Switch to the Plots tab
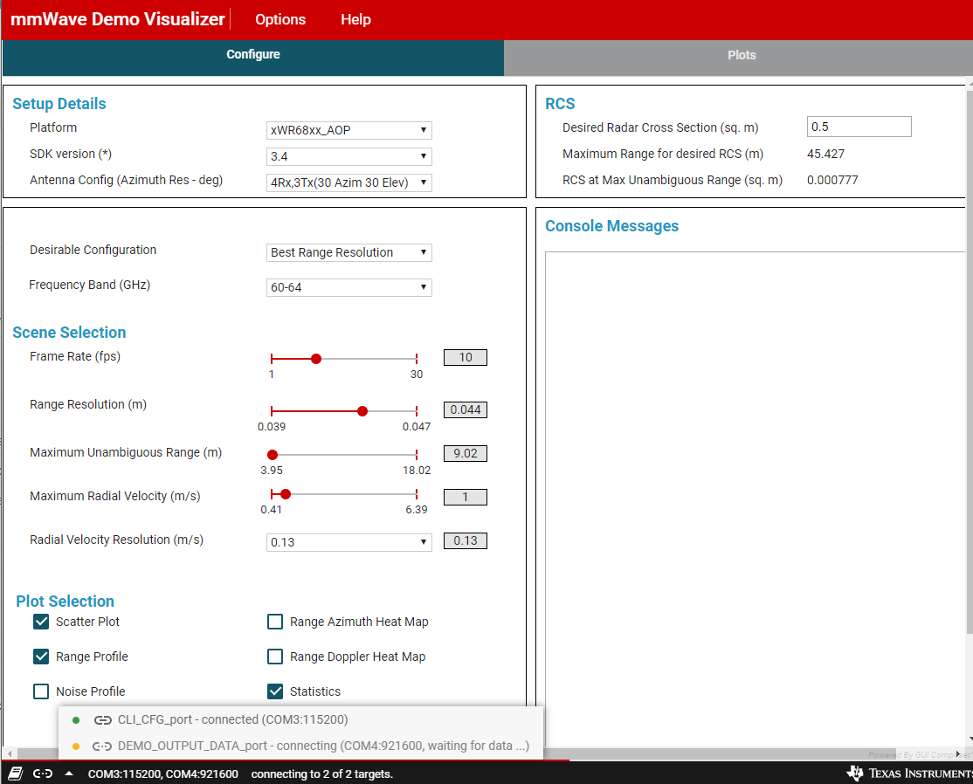Image resolution: width=973 pixels, height=784 pixels. pyautogui.click(x=738, y=58)
